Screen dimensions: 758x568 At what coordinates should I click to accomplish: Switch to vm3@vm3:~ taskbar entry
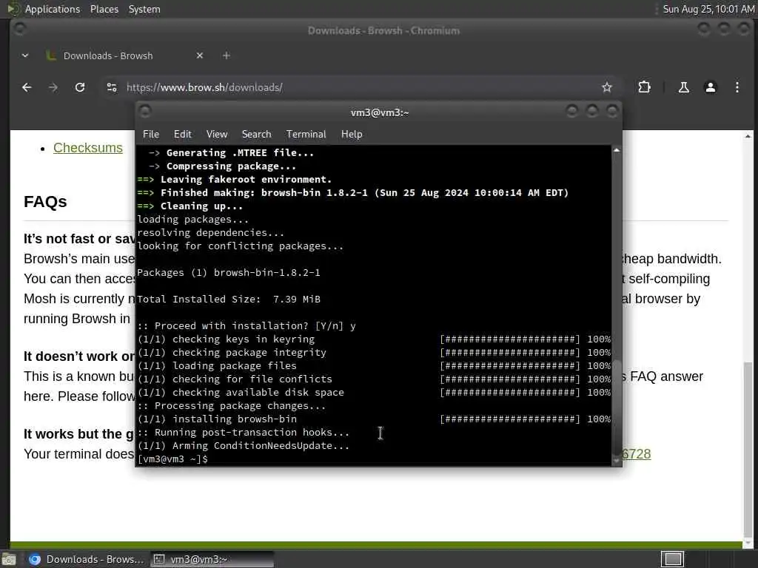[x=212, y=559]
